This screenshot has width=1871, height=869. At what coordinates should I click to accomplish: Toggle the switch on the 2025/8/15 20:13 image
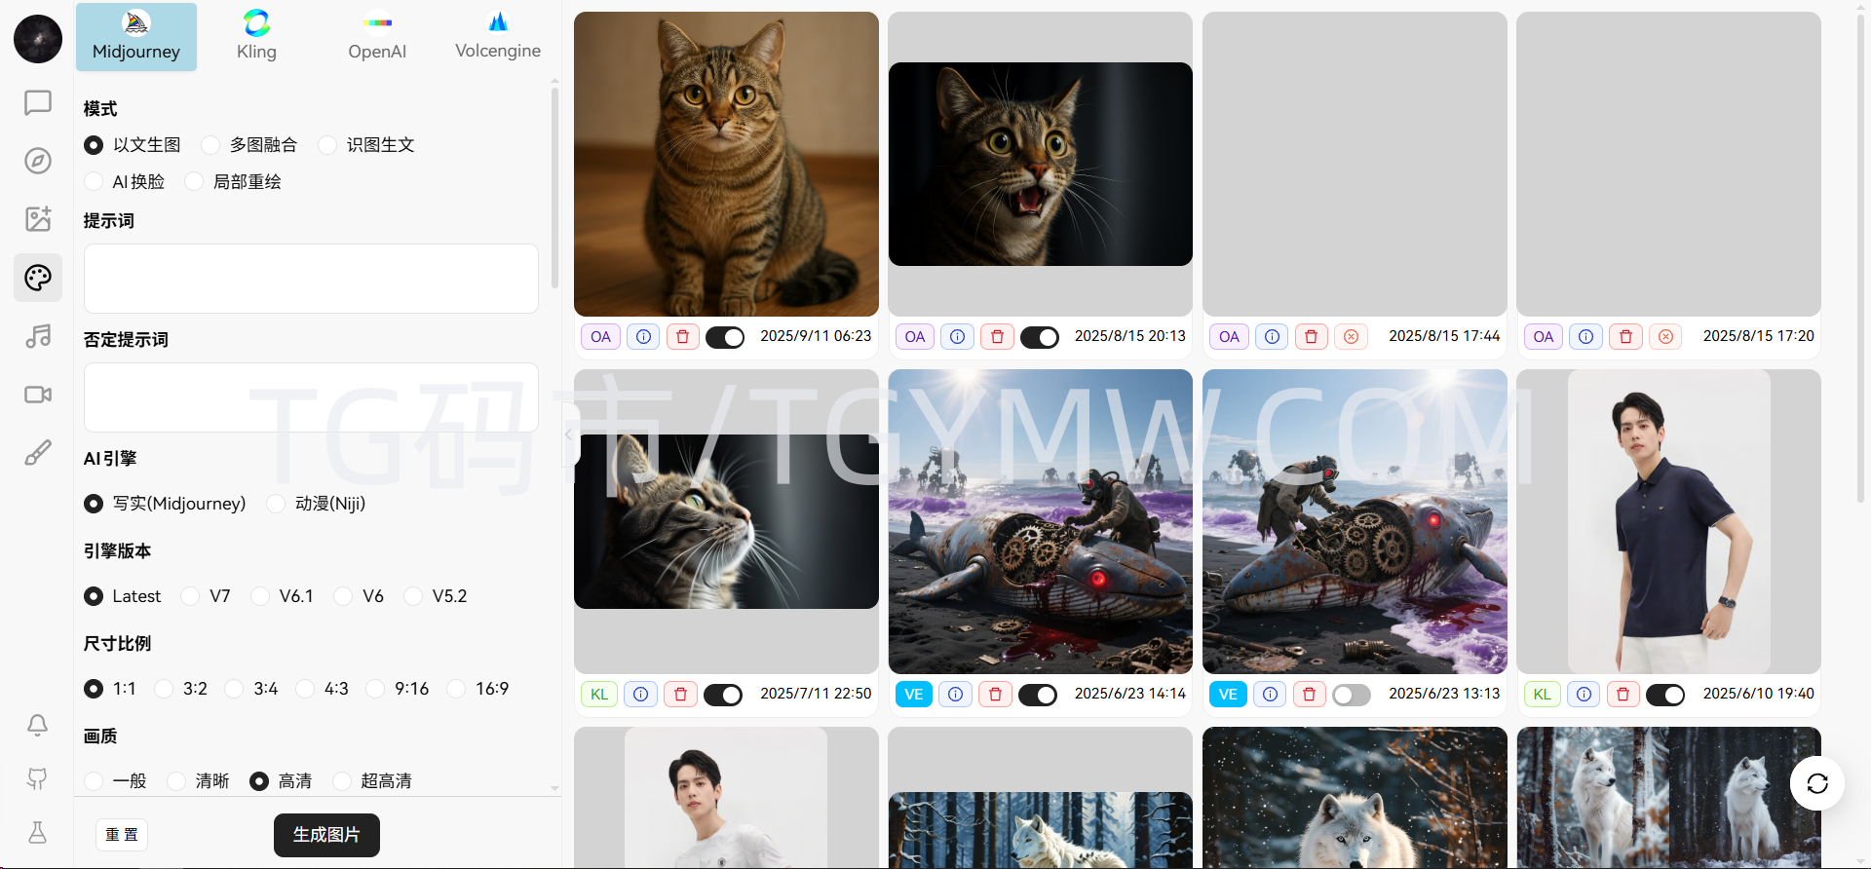pyautogui.click(x=1040, y=337)
